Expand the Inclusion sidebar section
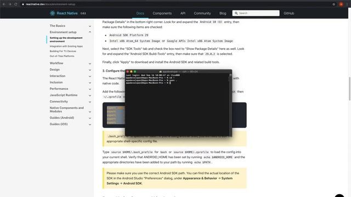 (71, 83)
